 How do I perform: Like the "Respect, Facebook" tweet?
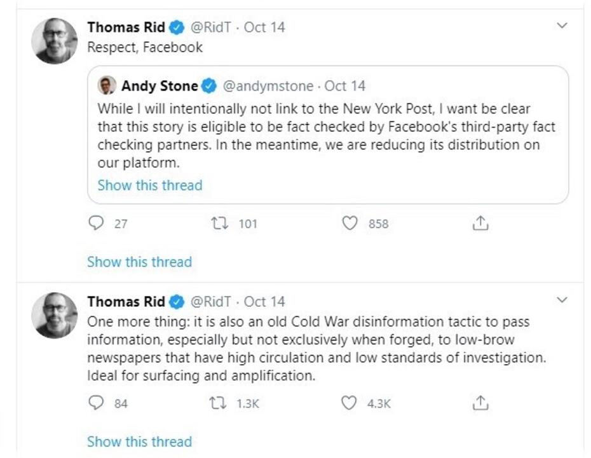pyautogui.click(x=350, y=223)
